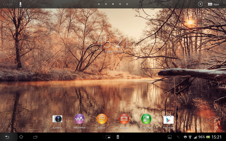Viewport: 226px width, 141px height.
Task: Tap the Google search box
Action: pos(8,4)
